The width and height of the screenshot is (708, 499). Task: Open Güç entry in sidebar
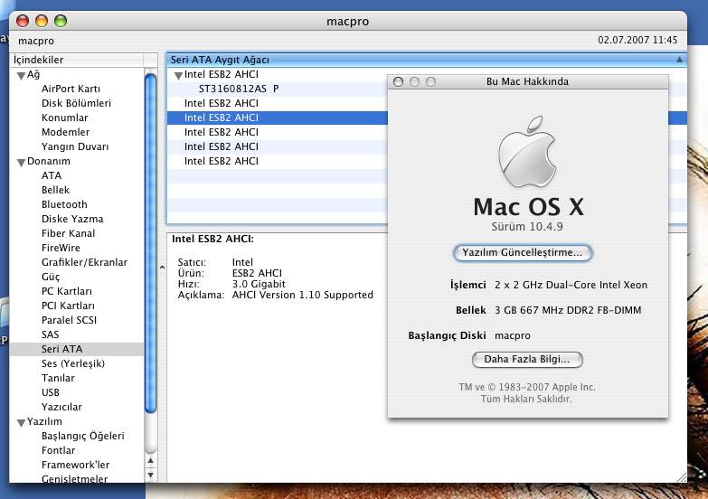click(x=51, y=277)
